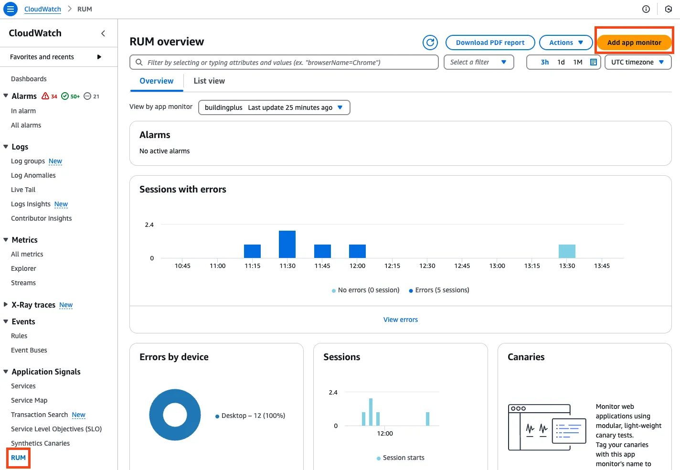Viewport: 680px width, 470px height.
Task: Open Dashboards in sidebar
Action: (x=29, y=79)
